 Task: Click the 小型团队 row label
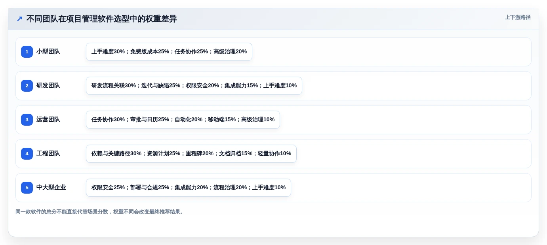48,52
